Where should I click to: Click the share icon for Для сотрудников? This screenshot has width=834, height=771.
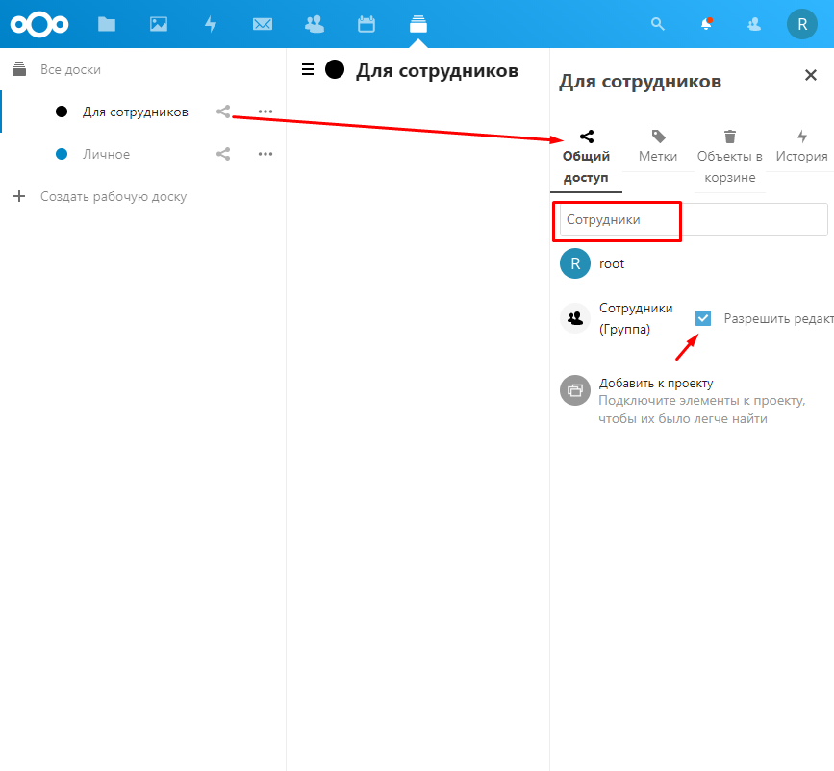[x=223, y=112]
